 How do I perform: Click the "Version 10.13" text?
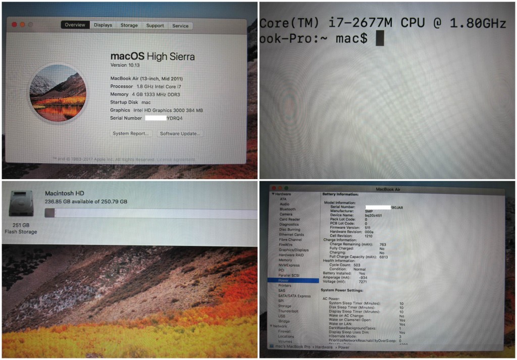coord(125,65)
